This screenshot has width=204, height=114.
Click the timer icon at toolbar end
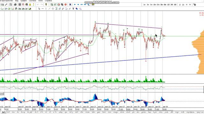coord(195,5)
